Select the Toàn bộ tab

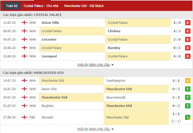pyautogui.click(x=12, y=6)
